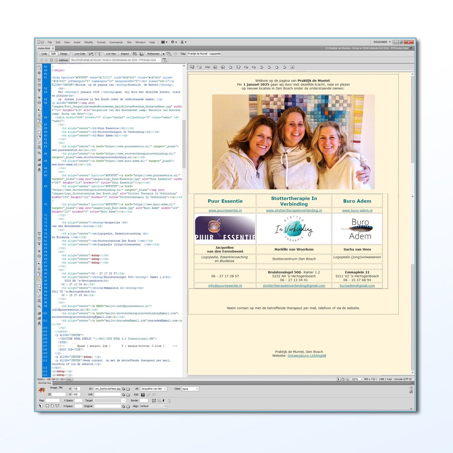The width and height of the screenshot is (453, 453).
Task: Click the www.buro-adem.nl link in design view
Action: coord(357,210)
